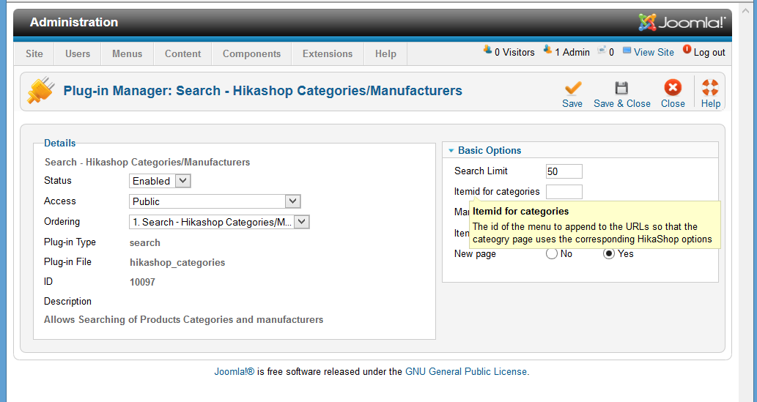This screenshot has height=402, width=757.
Task: Click the Itemid for categories label
Action: click(497, 192)
